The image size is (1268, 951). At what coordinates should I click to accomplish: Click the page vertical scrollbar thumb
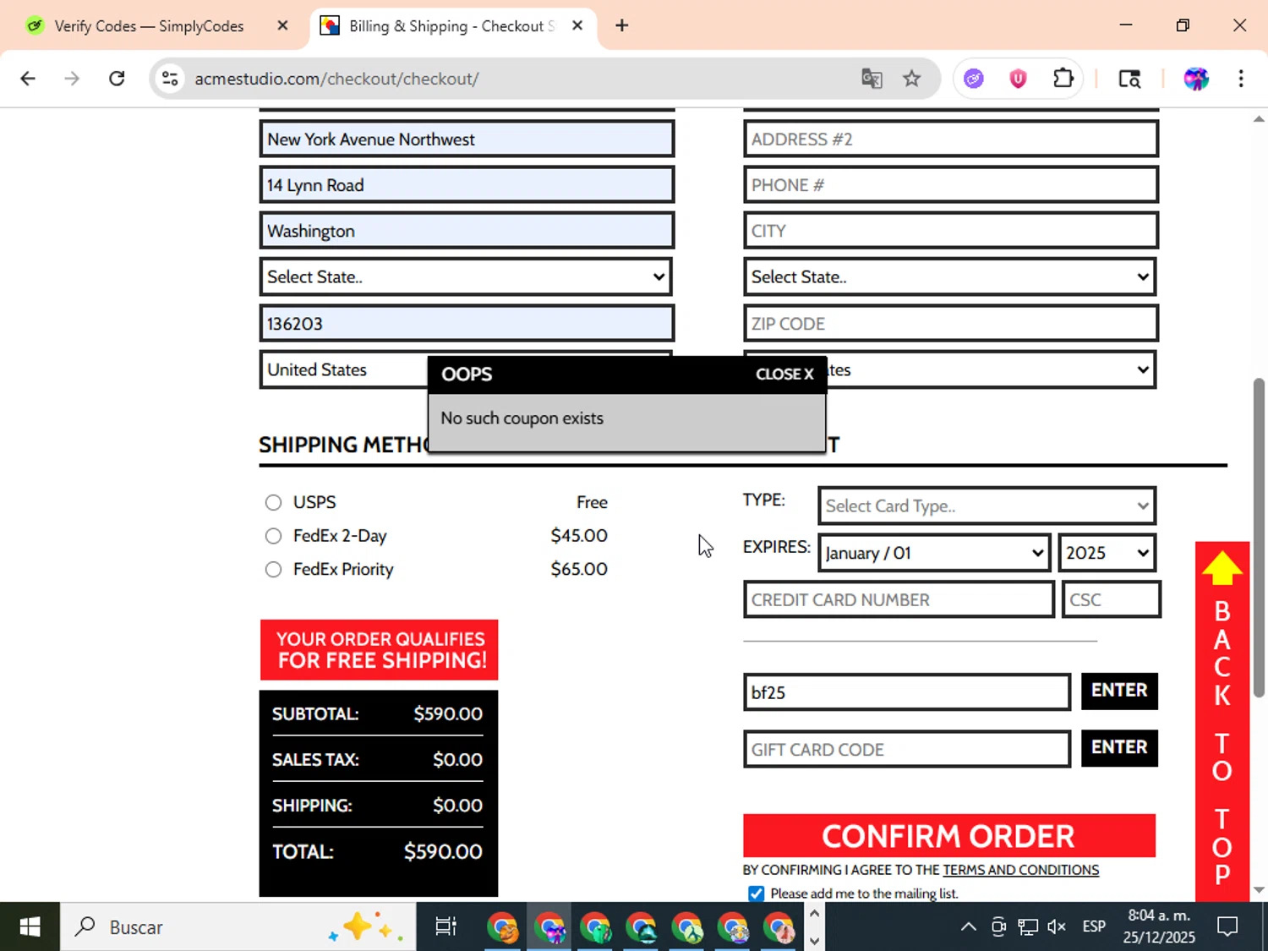click(1259, 538)
